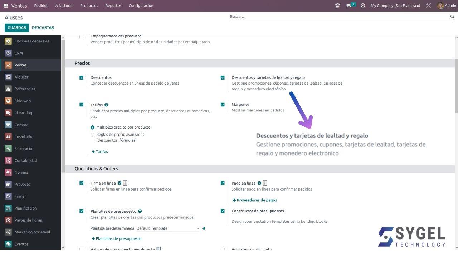The height and width of the screenshot is (257, 458).
Task: Toggle Descuentos y tarjetas de lealtad checkbox
Action: 223,77
